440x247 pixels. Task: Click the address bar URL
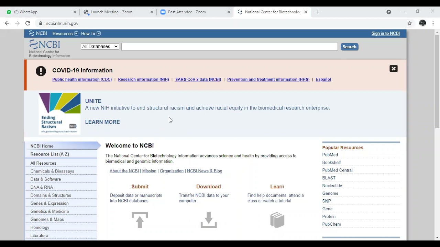(x=62, y=23)
